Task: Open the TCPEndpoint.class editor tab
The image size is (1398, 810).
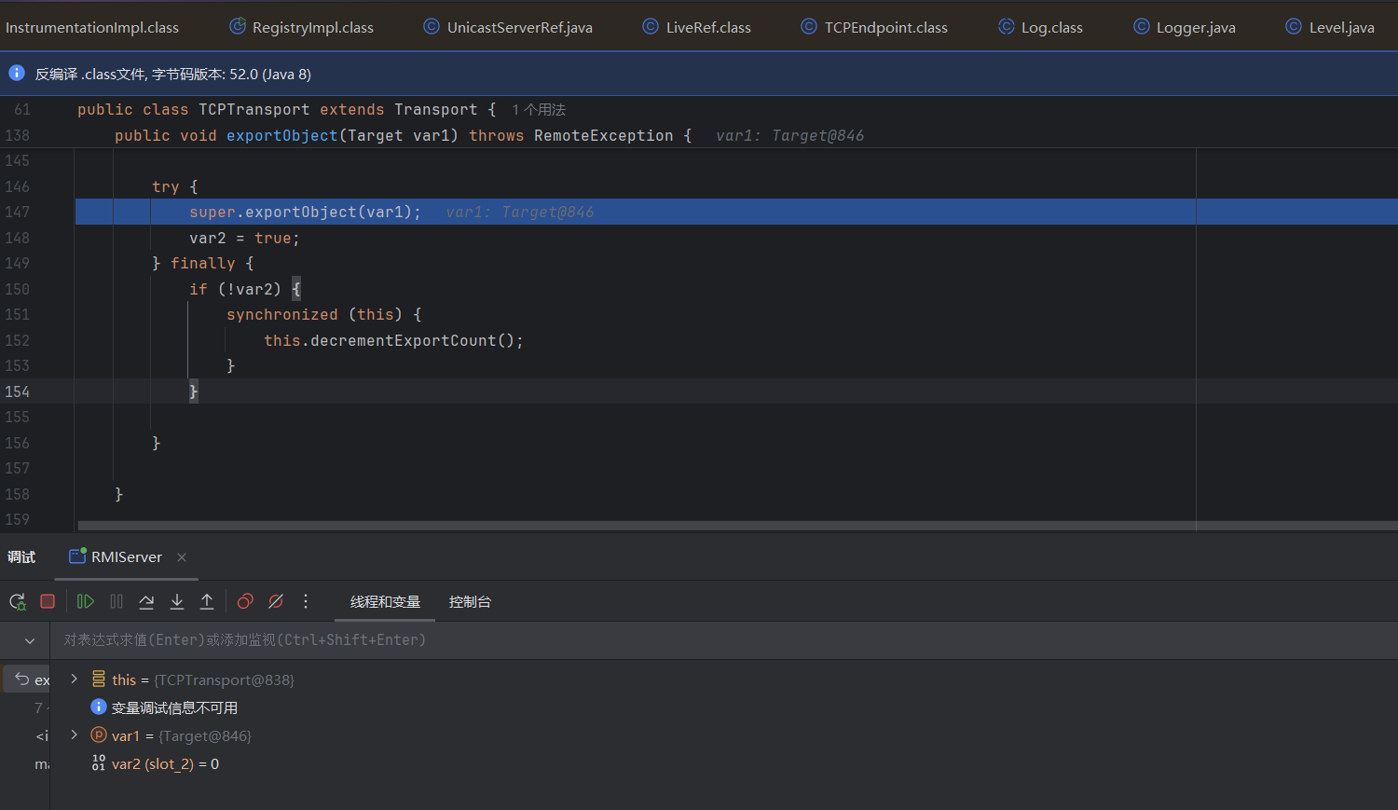Action: click(x=885, y=28)
